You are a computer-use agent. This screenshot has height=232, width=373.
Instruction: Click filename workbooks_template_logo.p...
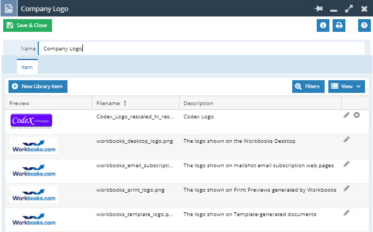135,214
